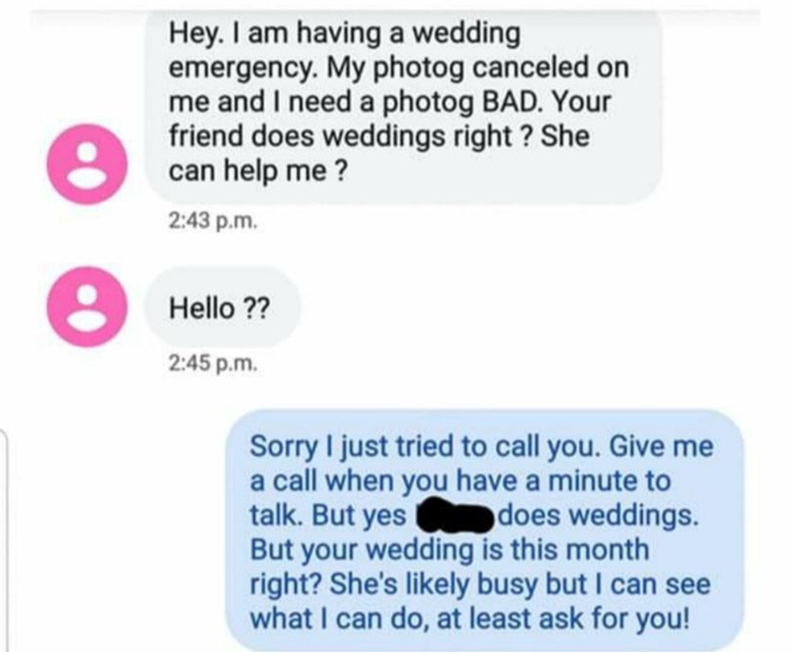792x652 pixels.
Task: Tap the pink avatar beside the wedding emergency message
Action: (x=87, y=164)
